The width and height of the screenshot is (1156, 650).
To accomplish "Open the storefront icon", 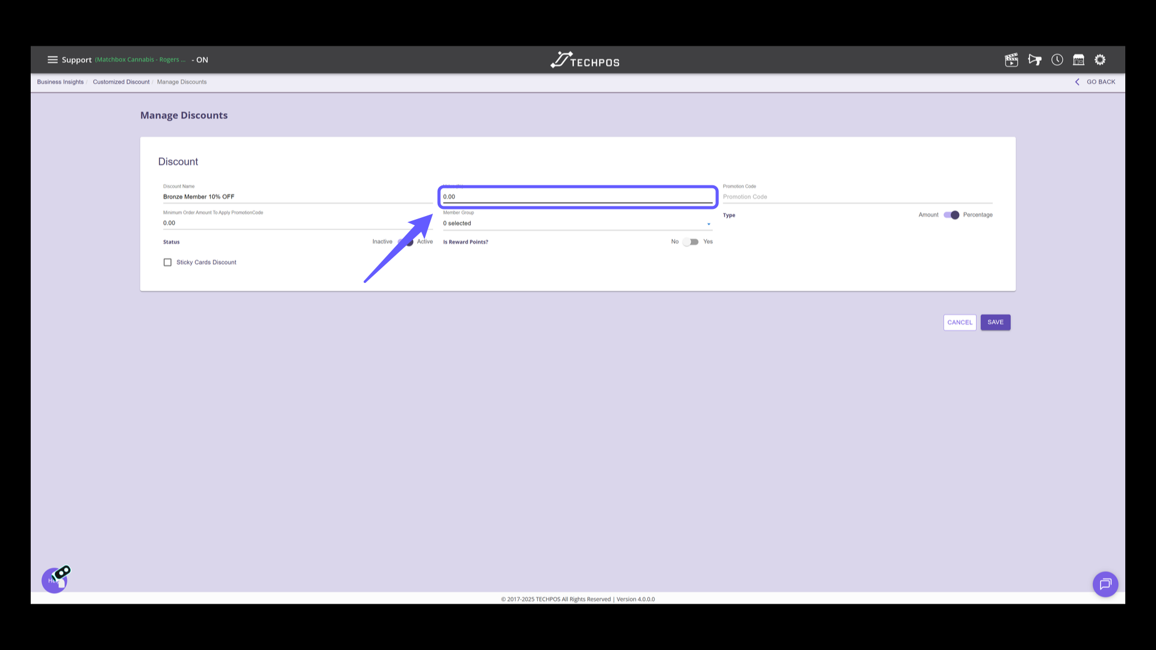I will pyautogui.click(x=1078, y=60).
